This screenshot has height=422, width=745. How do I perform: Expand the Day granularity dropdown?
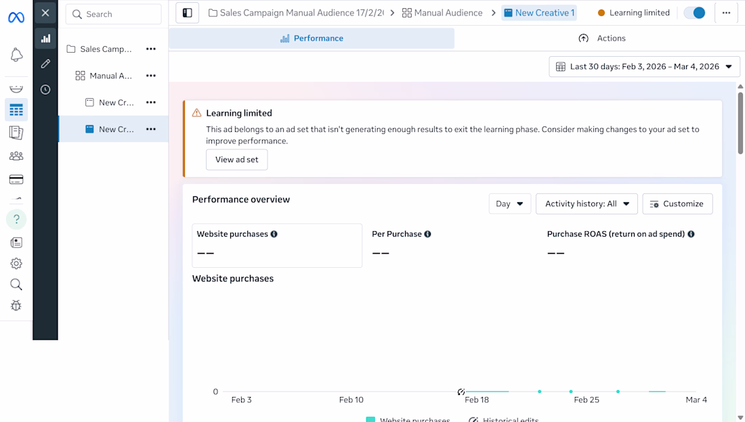(510, 204)
